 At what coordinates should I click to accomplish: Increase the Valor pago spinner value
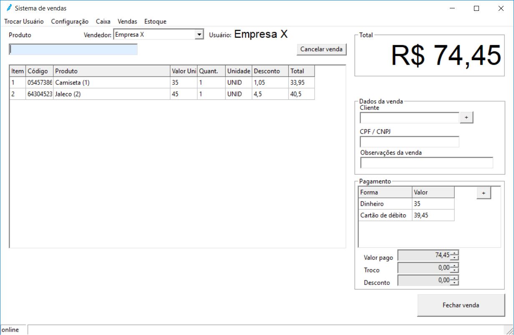coord(455,253)
